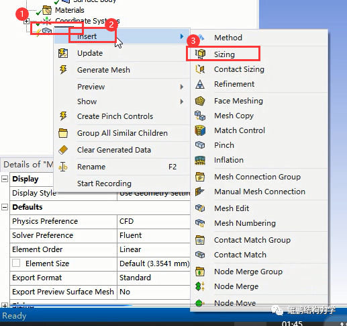Viewport: 347px width, 326px height.
Task: Click the Default (3.3541 mm) element size value
Action: (x=154, y=263)
